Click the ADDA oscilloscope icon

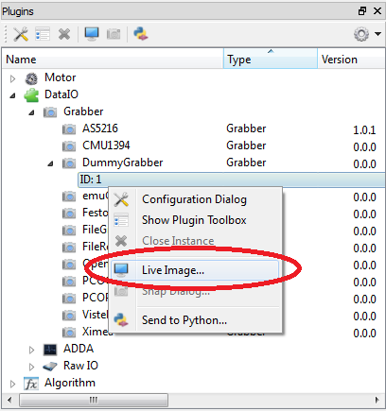pos(50,350)
